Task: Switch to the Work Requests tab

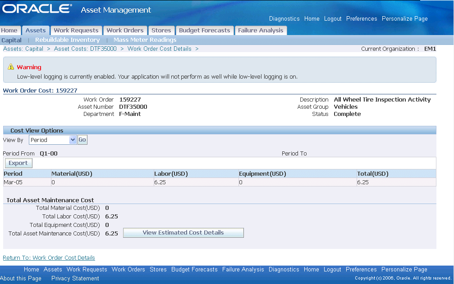Action: coord(76,30)
